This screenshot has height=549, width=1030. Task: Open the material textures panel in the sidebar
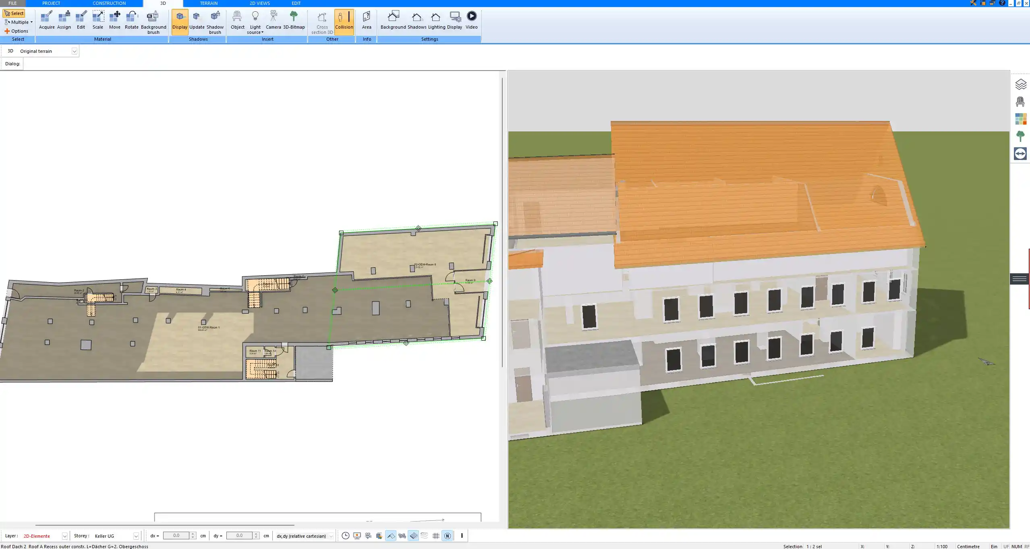pyautogui.click(x=1020, y=119)
